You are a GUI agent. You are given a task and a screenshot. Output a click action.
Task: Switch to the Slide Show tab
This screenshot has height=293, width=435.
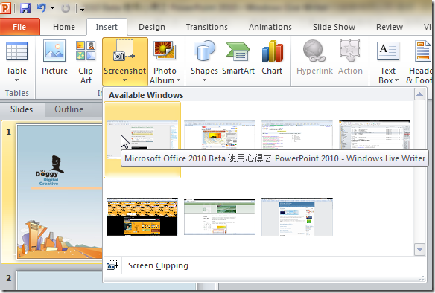pos(334,27)
